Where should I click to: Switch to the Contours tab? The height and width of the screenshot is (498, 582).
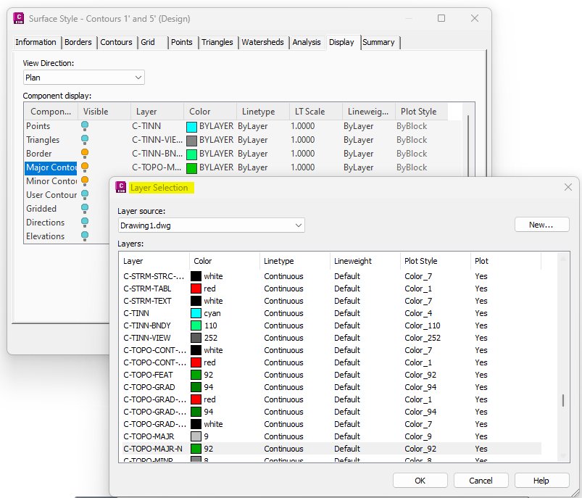(117, 42)
